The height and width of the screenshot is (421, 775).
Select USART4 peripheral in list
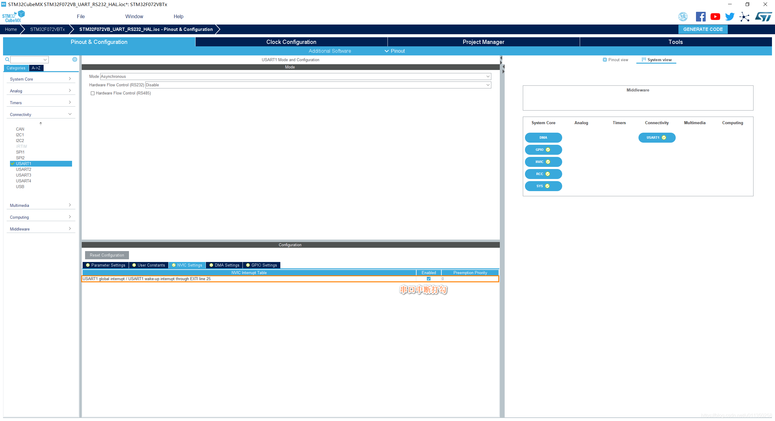click(23, 181)
